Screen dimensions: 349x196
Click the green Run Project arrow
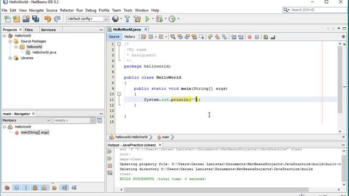pyautogui.click(x=147, y=19)
